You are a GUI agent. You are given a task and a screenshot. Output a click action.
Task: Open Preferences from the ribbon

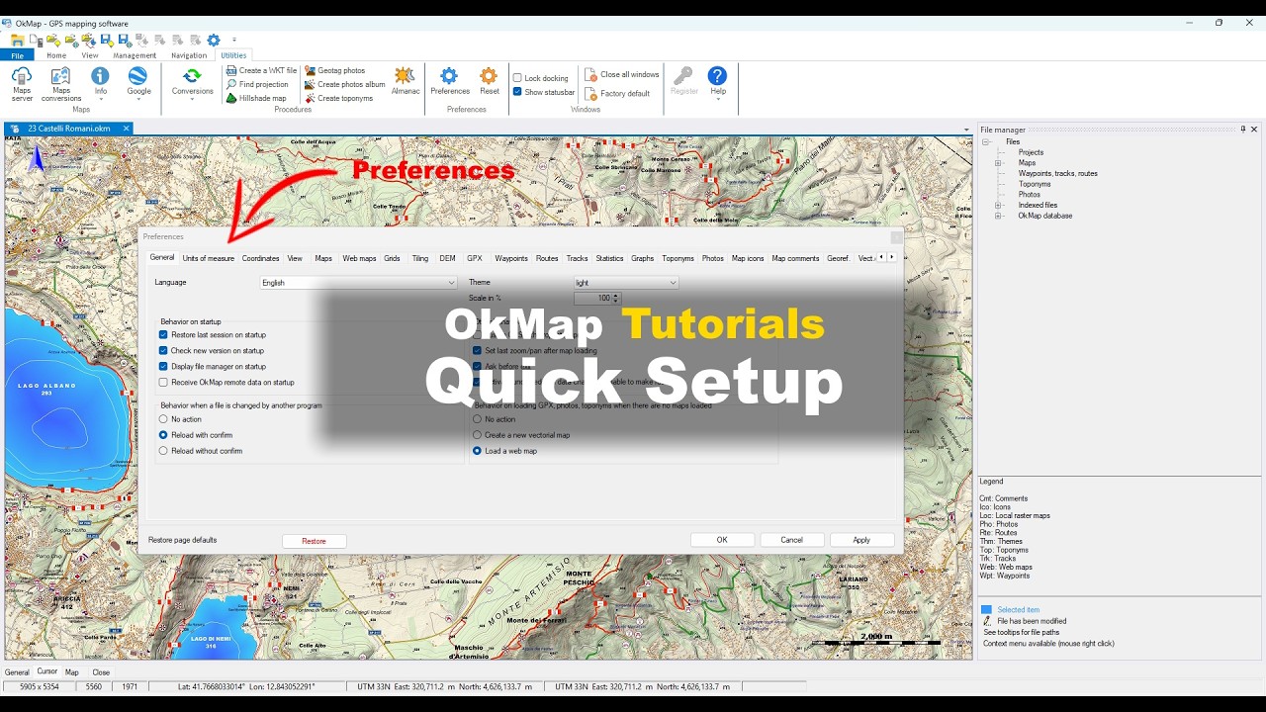click(x=450, y=81)
